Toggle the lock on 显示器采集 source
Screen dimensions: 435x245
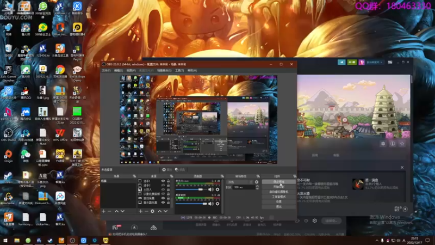click(168, 203)
